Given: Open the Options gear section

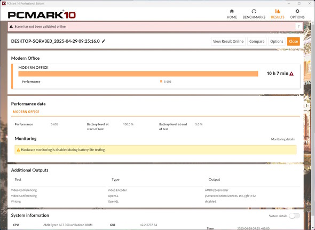Looking at the screenshot, I should pyautogui.click(x=297, y=14).
